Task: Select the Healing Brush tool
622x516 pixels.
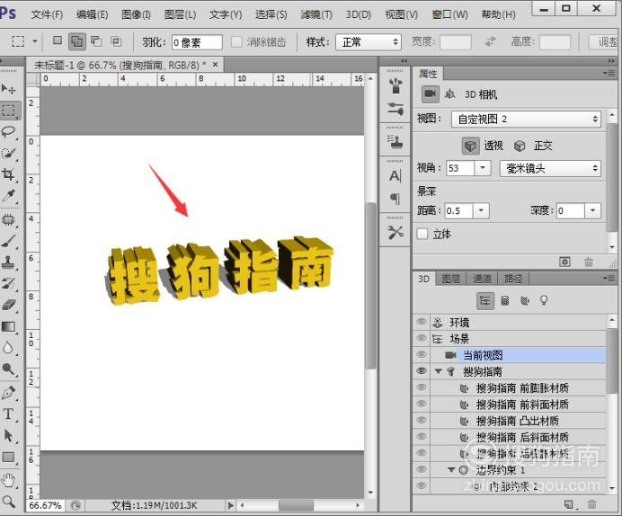Action: pyautogui.click(x=8, y=219)
